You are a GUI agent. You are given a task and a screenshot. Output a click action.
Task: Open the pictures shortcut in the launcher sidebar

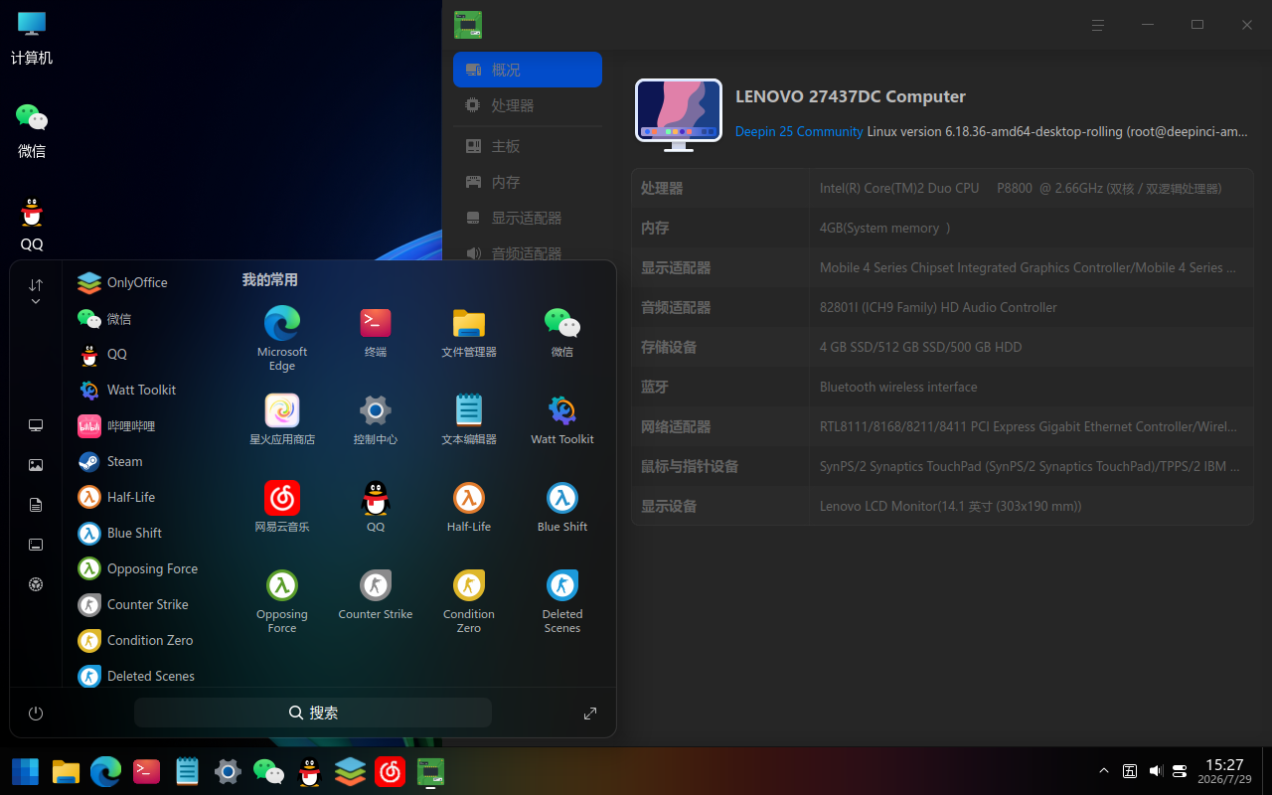(x=36, y=465)
